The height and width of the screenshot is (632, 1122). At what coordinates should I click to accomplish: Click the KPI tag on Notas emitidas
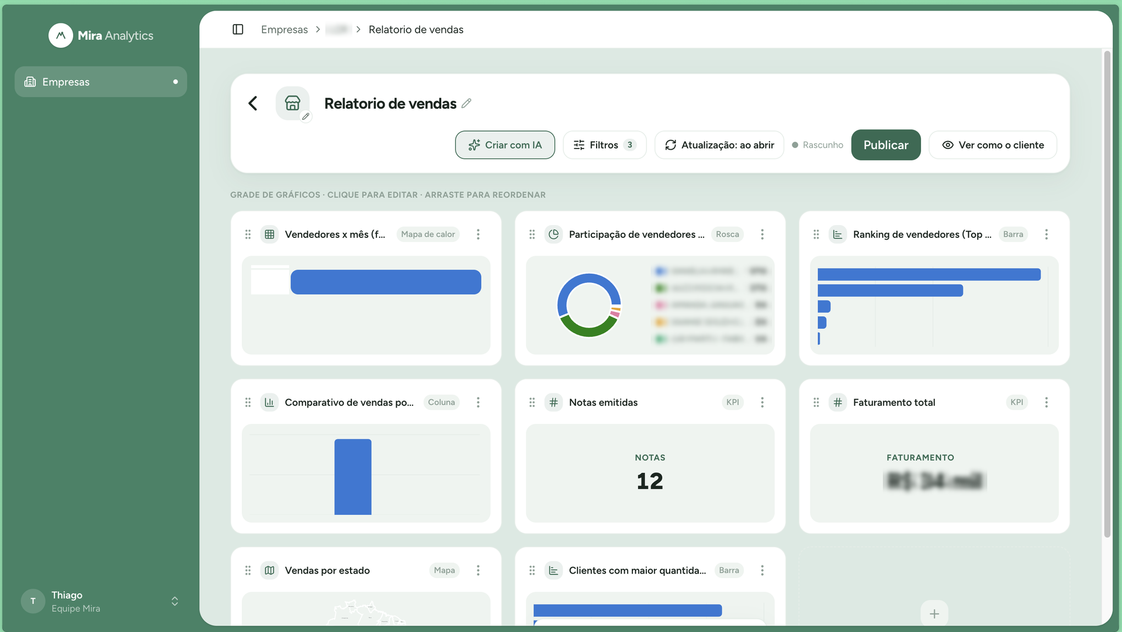pyautogui.click(x=732, y=402)
